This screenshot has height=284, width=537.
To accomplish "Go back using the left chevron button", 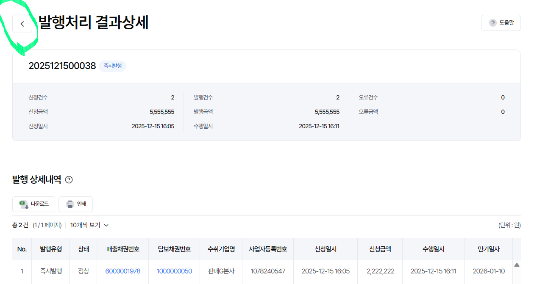I will coord(22,24).
